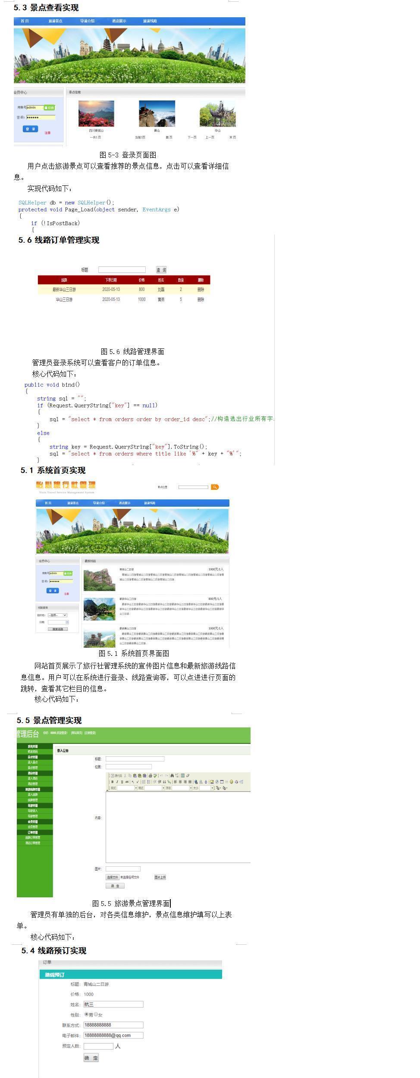Click the 图片上传 button

160,877
